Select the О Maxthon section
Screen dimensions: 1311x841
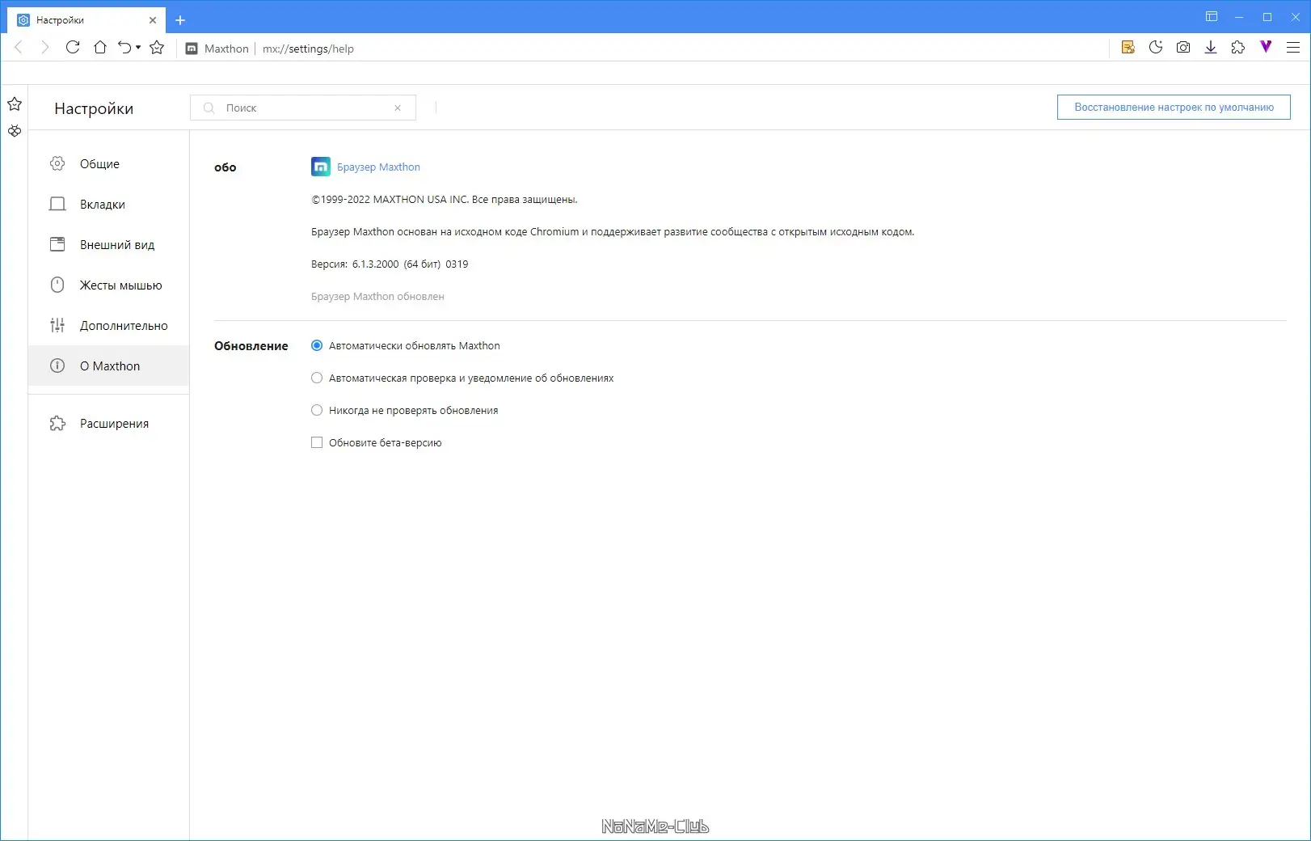[x=108, y=366]
